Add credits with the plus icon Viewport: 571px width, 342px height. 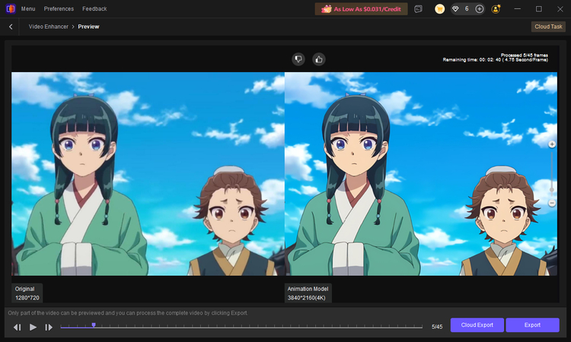click(479, 9)
